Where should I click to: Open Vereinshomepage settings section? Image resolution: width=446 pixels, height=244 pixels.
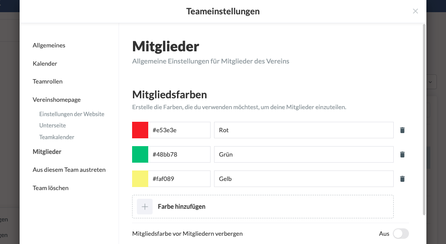click(x=57, y=100)
